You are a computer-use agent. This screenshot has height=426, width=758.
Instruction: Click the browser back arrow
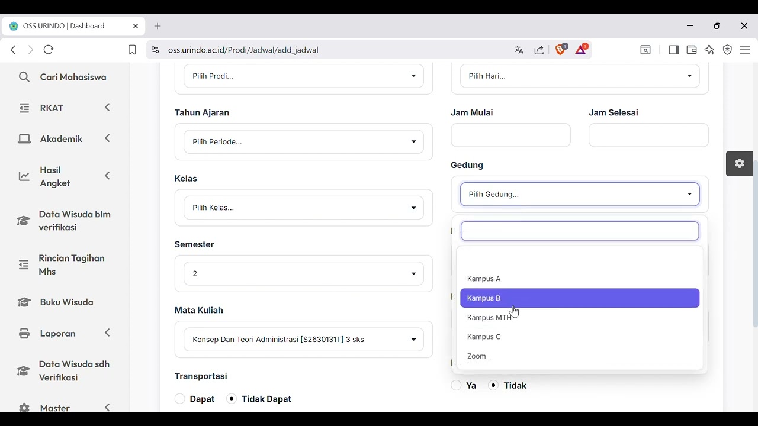pyautogui.click(x=13, y=50)
